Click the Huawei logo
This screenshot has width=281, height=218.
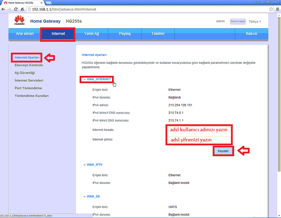pyautogui.click(x=19, y=20)
